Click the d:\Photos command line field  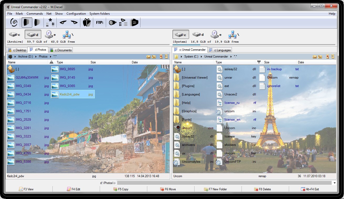pyautogui.click(x=224, y=183)
